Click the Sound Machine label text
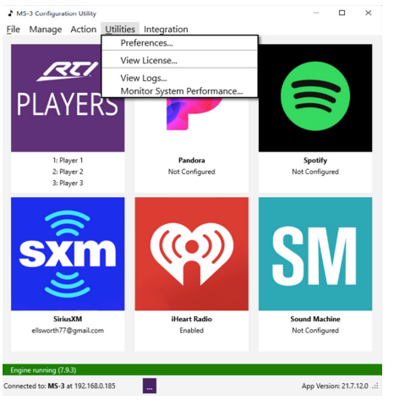Screen dimensions: 394x405 pos(315,319)
